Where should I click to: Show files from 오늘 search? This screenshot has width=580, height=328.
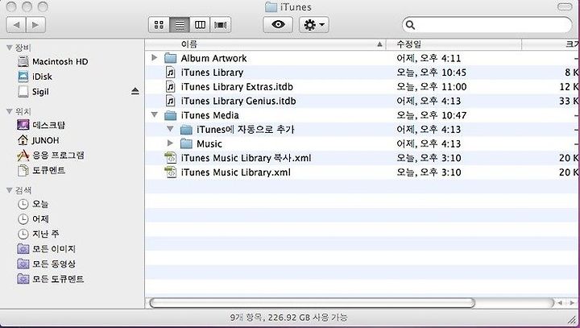[33, 204]
